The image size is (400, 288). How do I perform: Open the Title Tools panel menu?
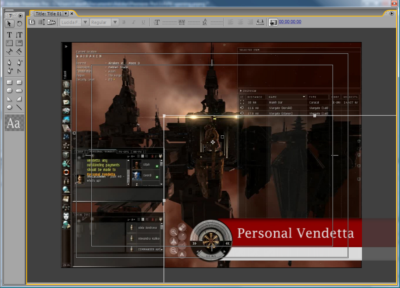[x=20, y=16]
